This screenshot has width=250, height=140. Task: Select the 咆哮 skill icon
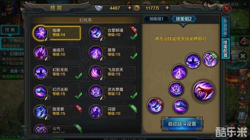(41, 33)
